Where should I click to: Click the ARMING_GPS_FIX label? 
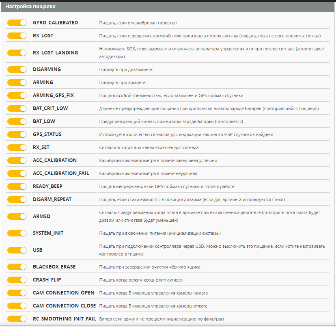click(53, 95)
